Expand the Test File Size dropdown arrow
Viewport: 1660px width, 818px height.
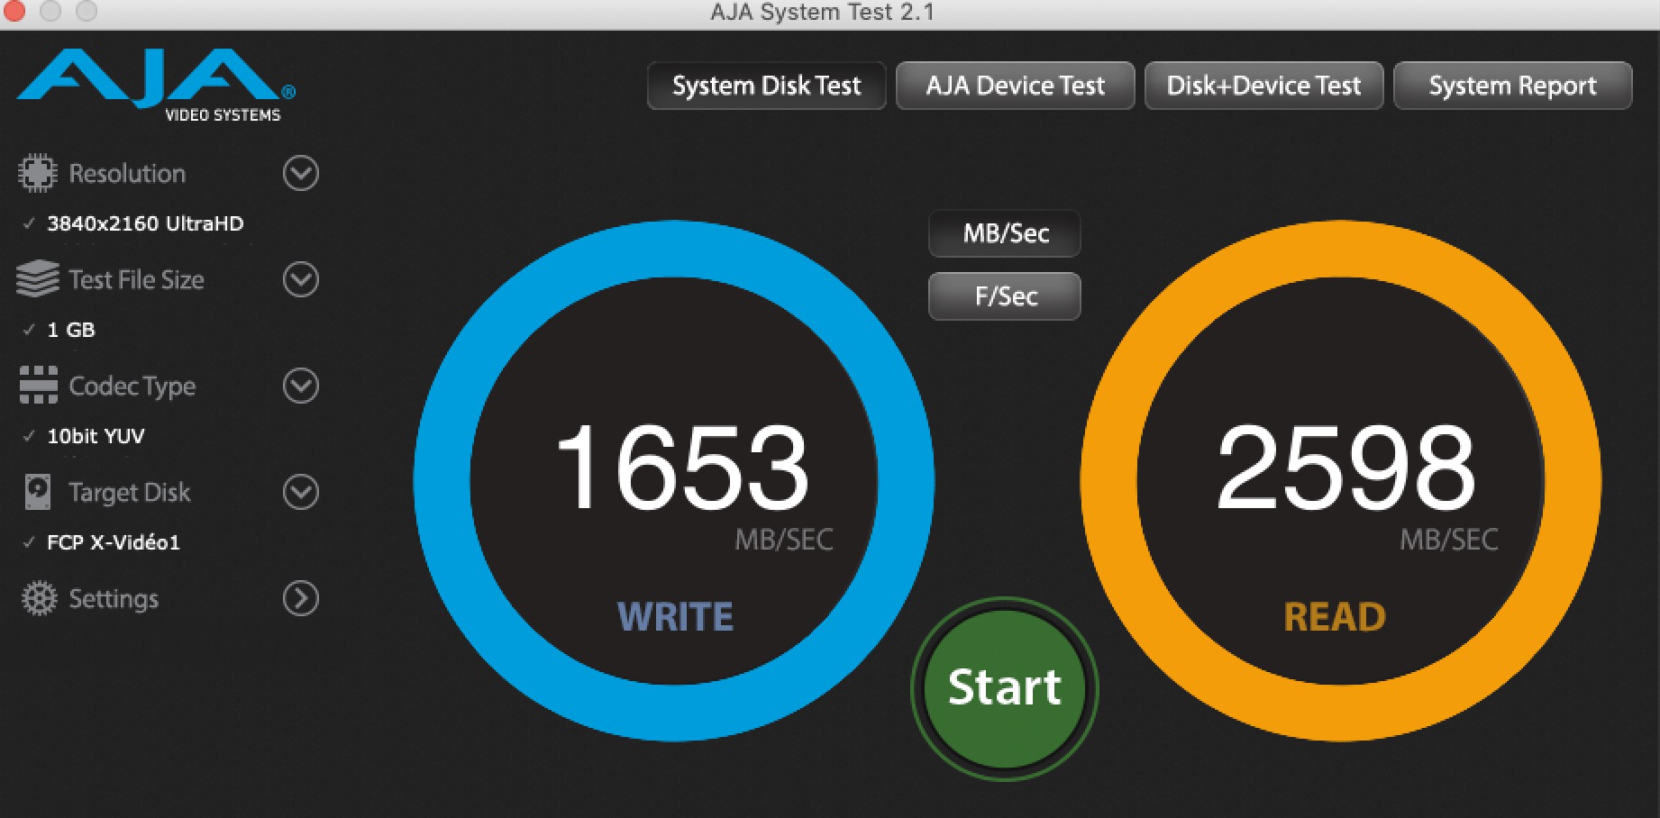coord(301,279)
